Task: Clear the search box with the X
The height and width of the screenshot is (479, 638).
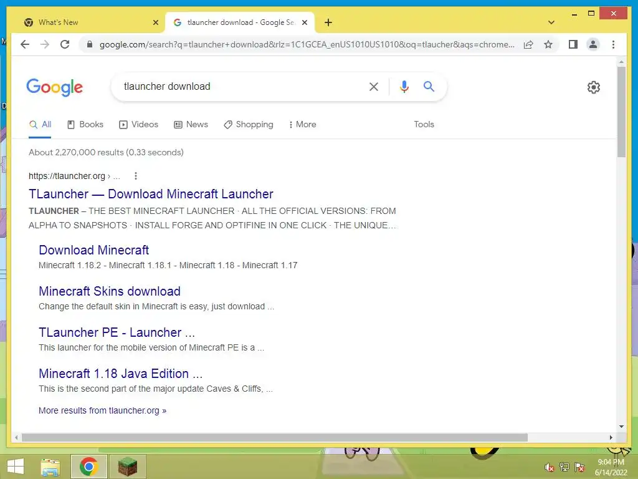Action: point(374,86)
